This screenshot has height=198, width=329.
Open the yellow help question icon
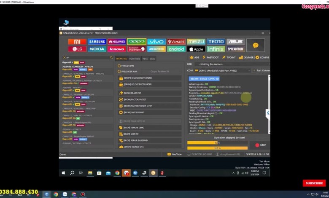coord(255,45)
